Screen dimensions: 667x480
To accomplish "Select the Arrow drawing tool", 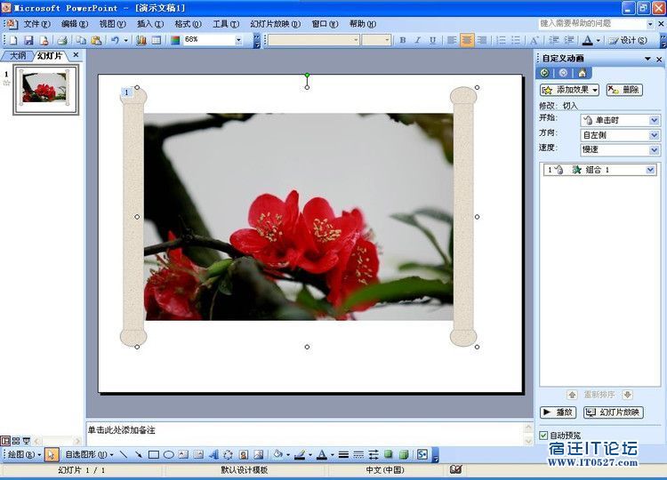I will click(x=138, y=454).
